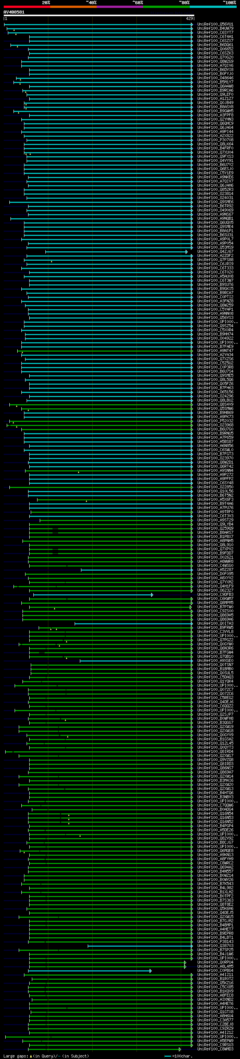Click the red ~20% identity legend segment

point(27,7)
